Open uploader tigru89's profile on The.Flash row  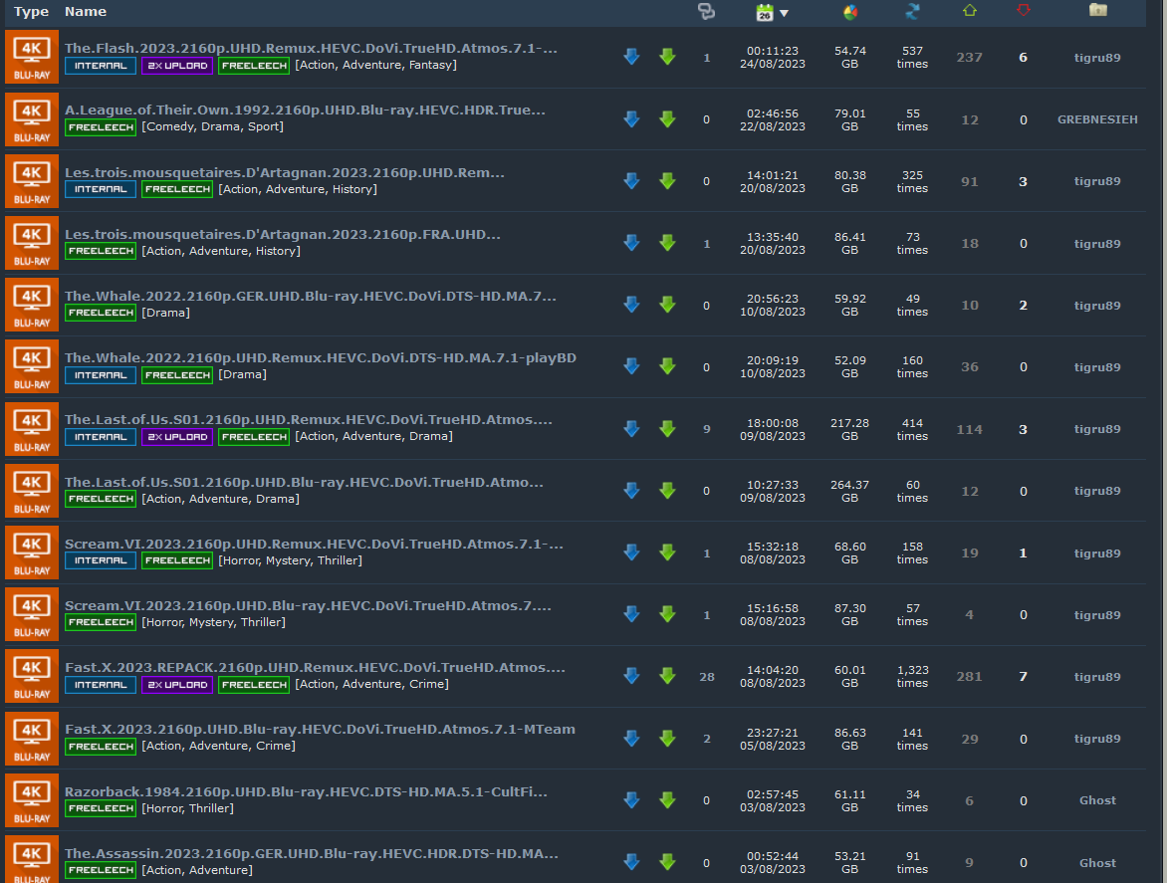(1097, 58)
